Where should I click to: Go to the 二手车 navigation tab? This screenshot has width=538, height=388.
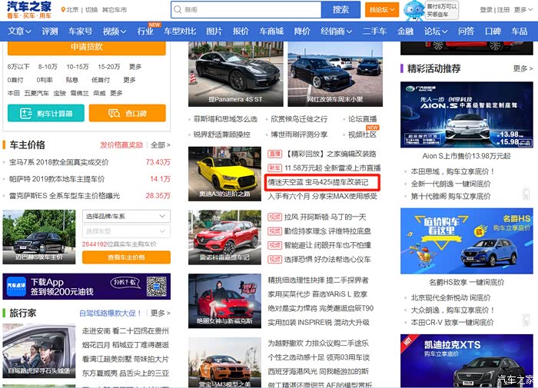pyautogui.click(x=374, y=32)
